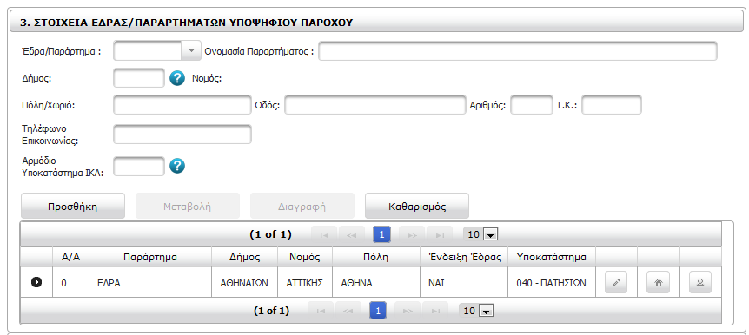Screen dimensions: 749x335
Task: Click the ΕΔΡΑ cell in table
Action: pos(150,283)
